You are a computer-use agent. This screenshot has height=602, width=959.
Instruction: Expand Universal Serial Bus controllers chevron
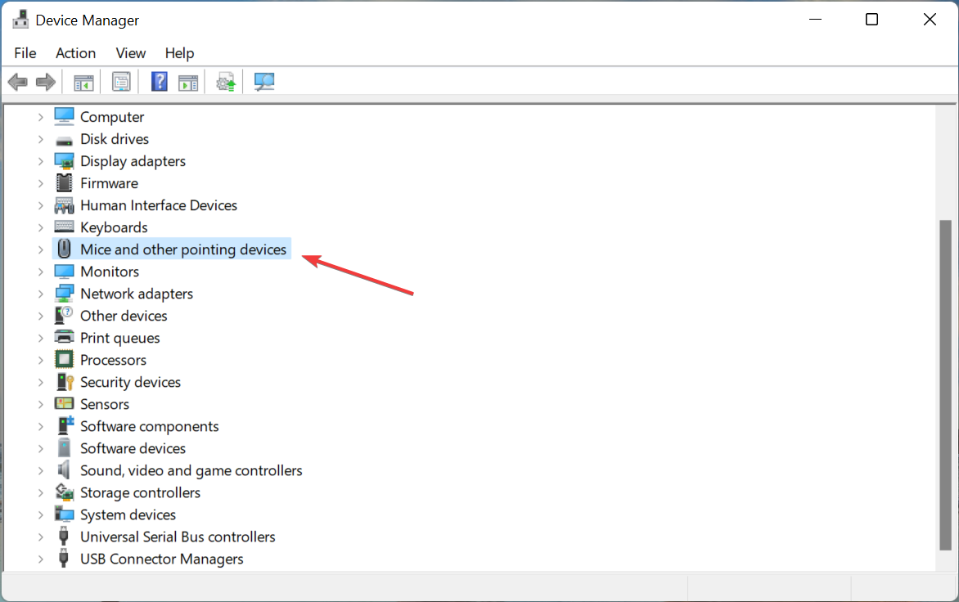pyautogui.click(x=40, y=537)
